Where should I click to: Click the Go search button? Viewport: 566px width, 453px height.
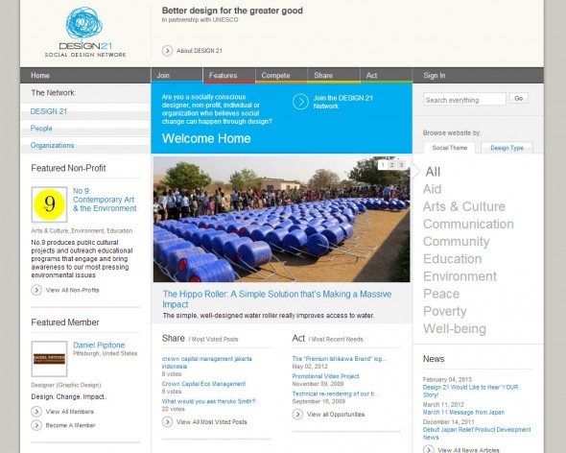tap(519, 98)
